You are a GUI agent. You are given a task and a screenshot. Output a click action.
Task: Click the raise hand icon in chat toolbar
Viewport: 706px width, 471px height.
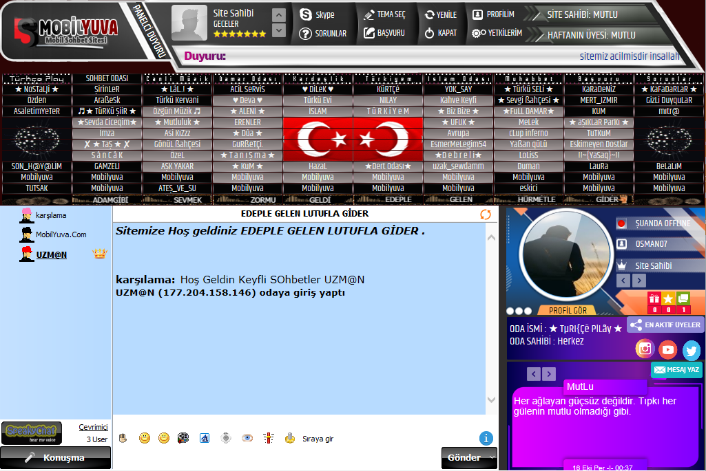pyautogui.click(x=123, y=438)
